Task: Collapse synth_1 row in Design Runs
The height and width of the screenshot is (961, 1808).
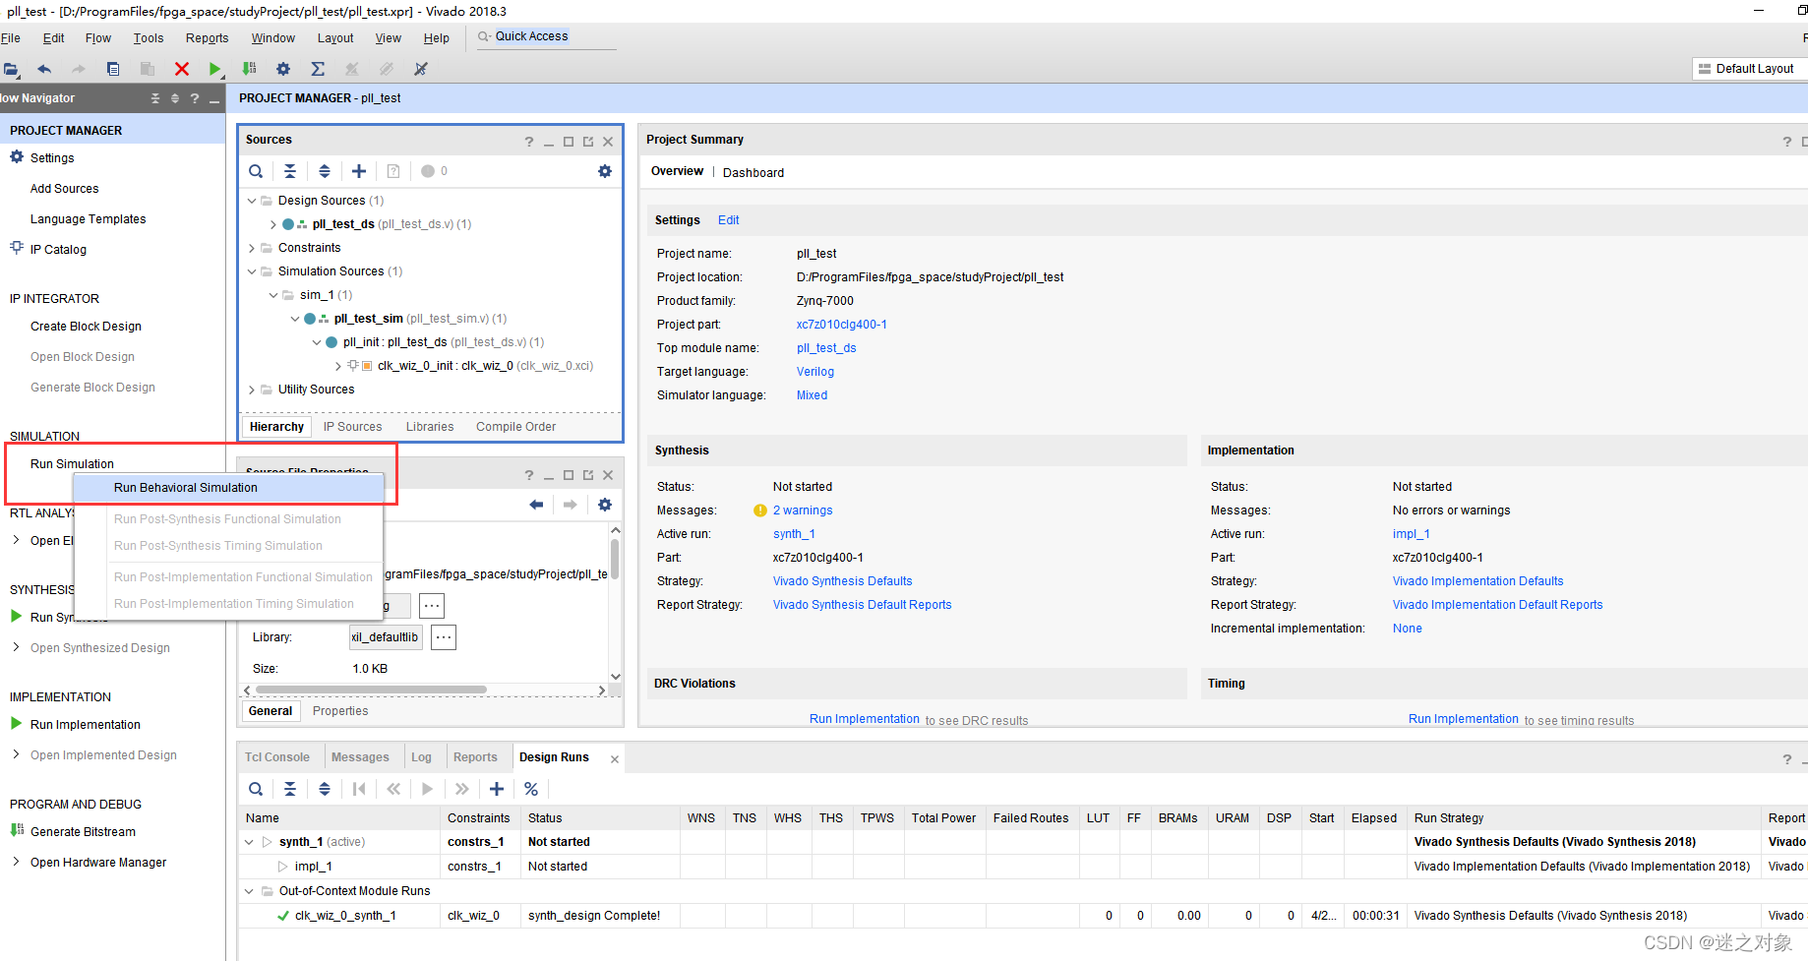Action: (249, 842)
